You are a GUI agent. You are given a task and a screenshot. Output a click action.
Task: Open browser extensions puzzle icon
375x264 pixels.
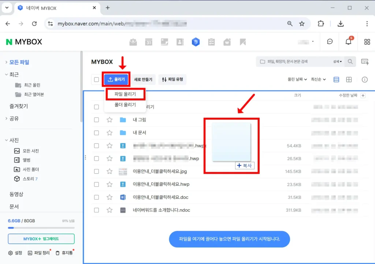point(321,24)
